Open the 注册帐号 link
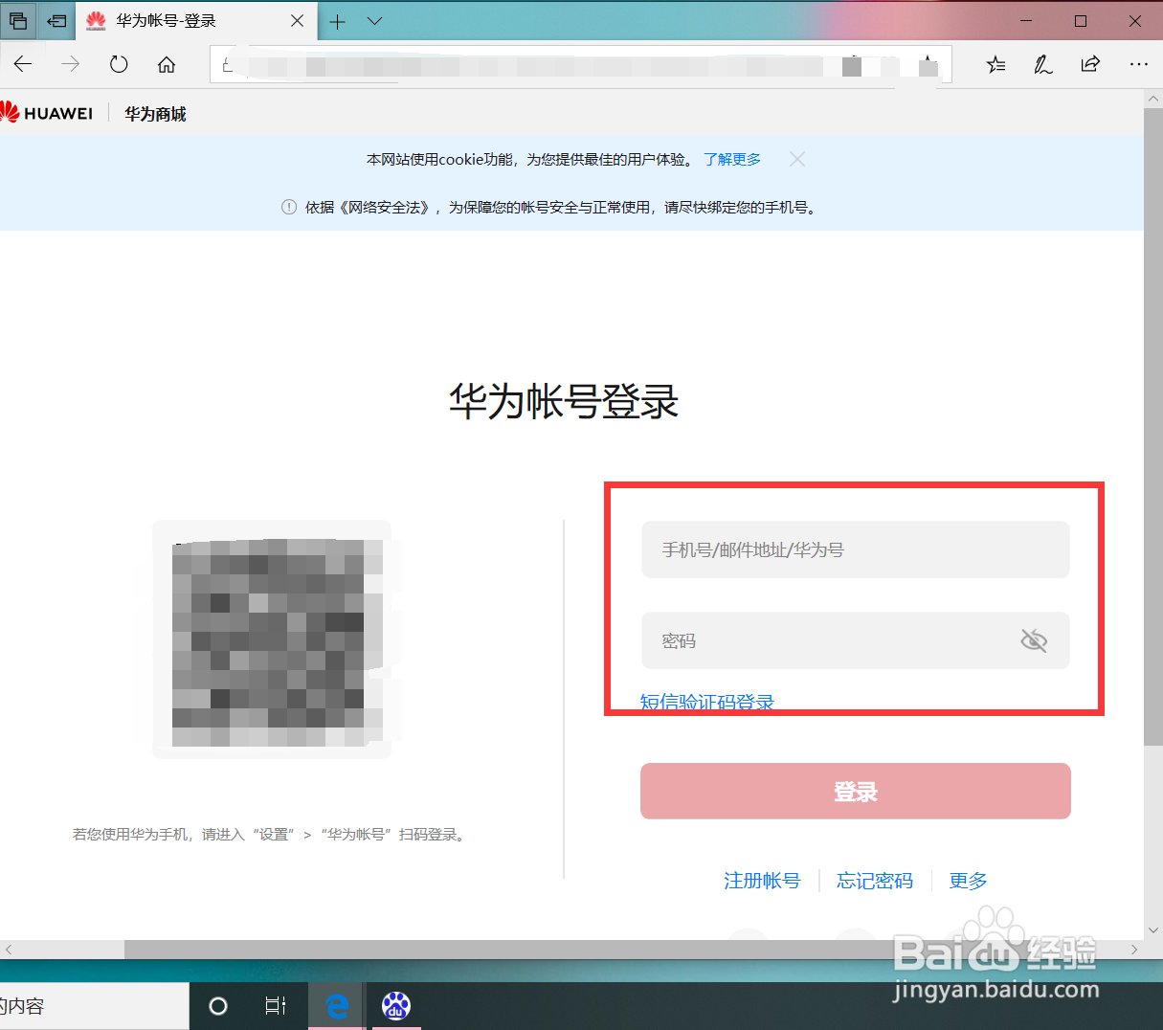The image size is (1163, 1030). [x=762, y=881]
